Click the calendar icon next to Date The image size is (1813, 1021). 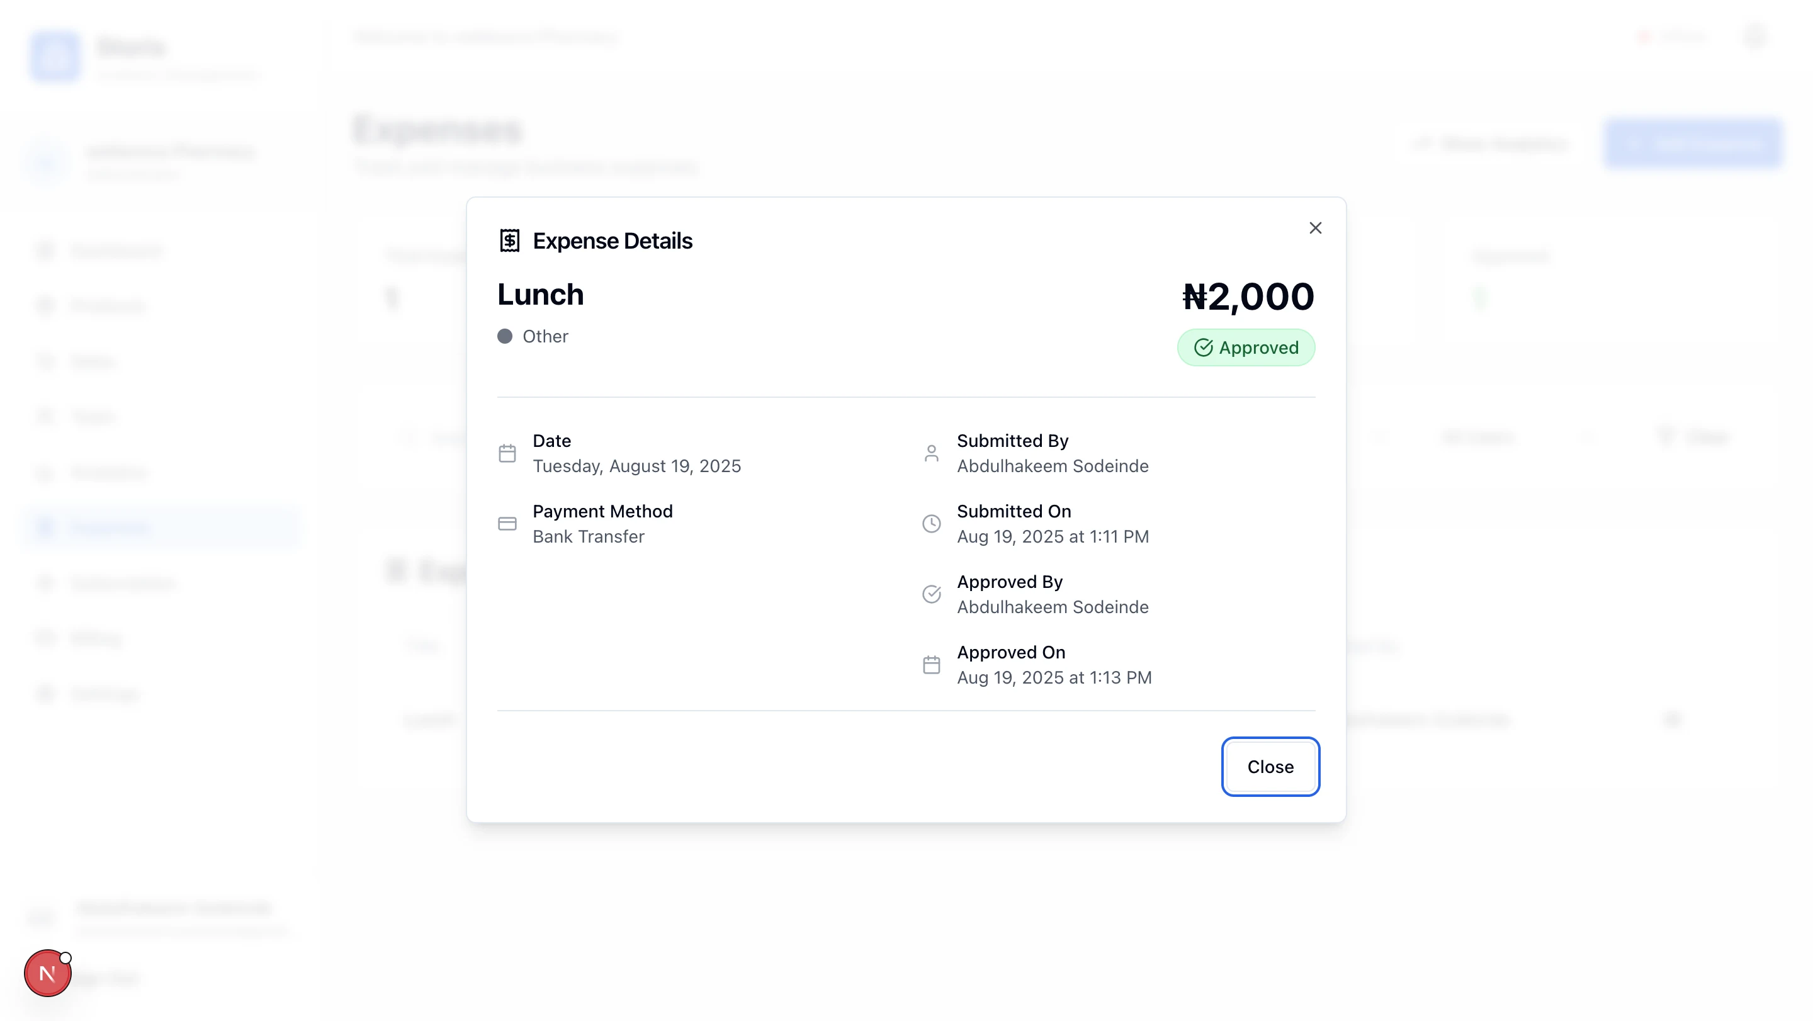pos(507,453)
